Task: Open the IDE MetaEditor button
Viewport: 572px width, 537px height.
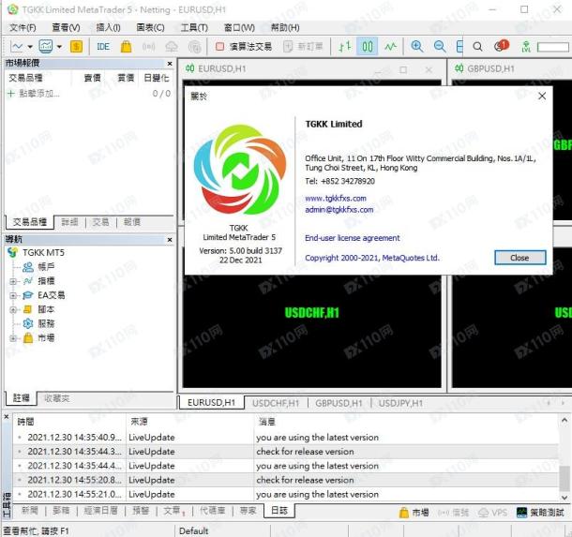Action: coord(103,47)
